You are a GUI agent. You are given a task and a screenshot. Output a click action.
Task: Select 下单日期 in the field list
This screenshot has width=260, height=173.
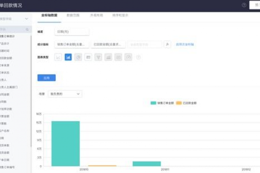5,160
